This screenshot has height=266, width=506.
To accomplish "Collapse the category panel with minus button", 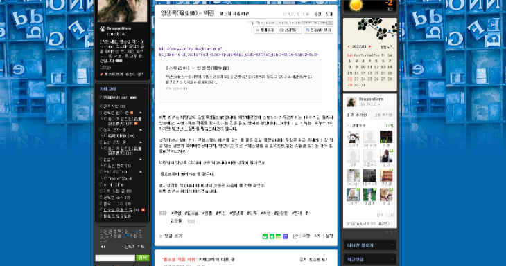I will (145, 88).
